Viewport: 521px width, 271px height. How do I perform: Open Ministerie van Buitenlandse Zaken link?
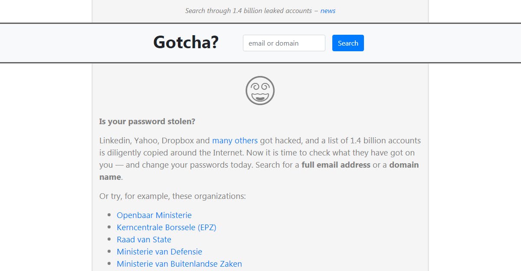[179, 264]
